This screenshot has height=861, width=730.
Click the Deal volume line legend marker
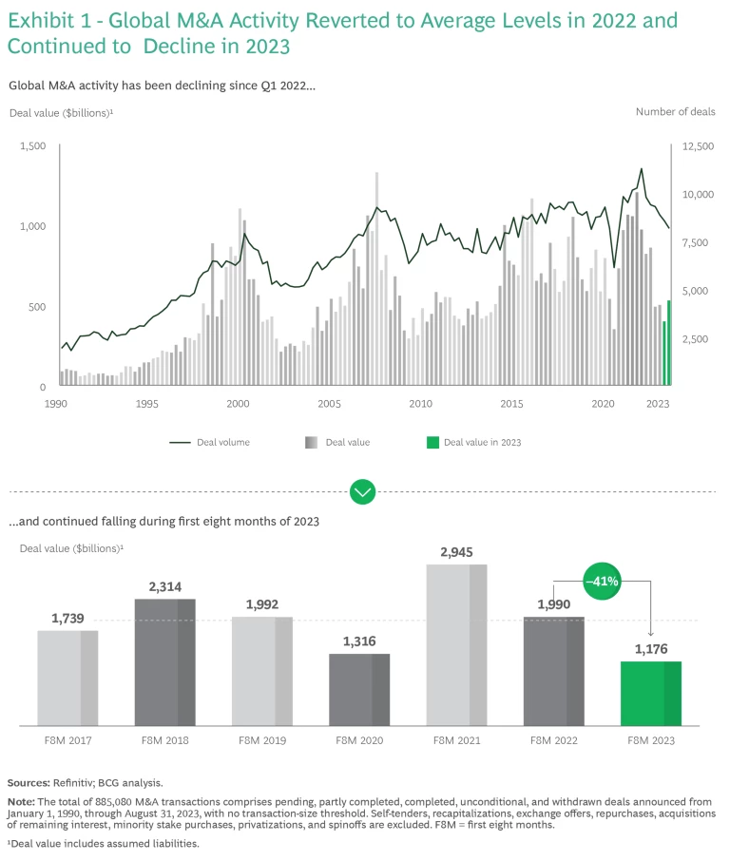[182, 442]
